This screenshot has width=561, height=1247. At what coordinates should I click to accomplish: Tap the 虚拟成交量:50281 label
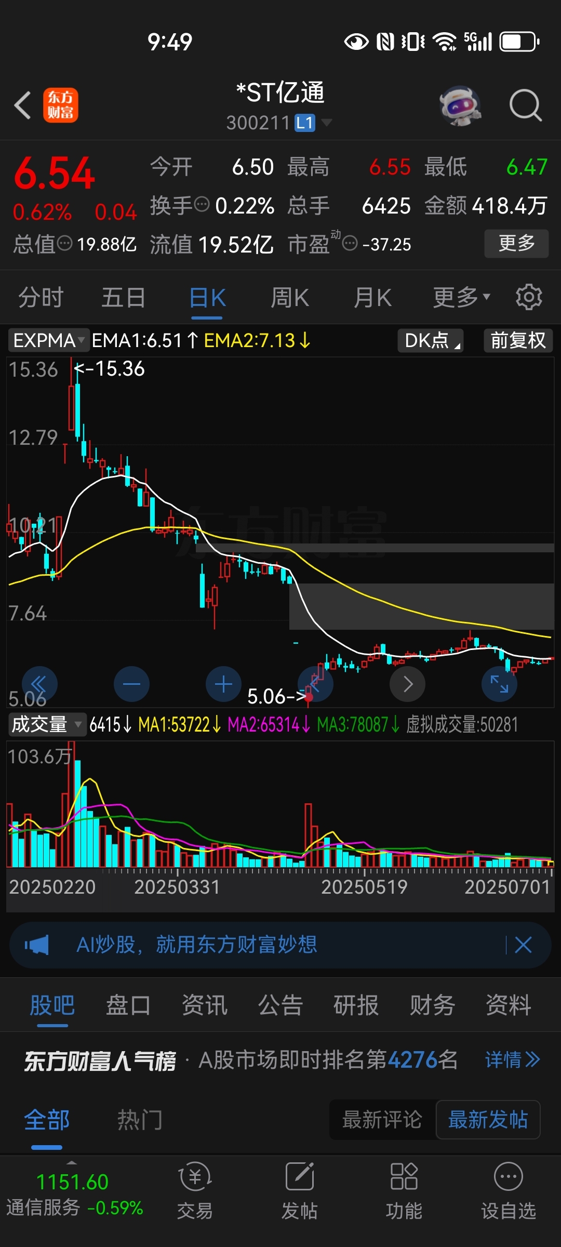[462, 724]
